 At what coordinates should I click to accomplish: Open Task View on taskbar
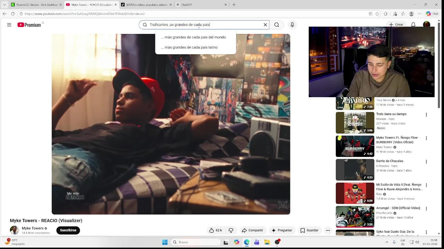pyautogui.click(x=226, y=242)
